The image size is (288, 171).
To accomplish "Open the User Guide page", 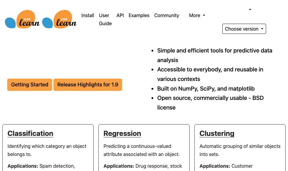I will click(x=105, y=19).
